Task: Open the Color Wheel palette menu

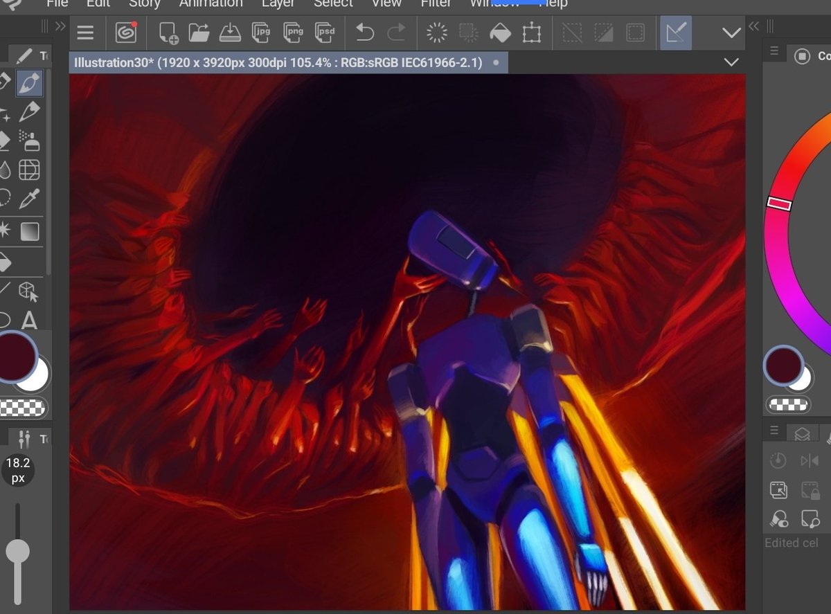Action: (x=774, y=51)
